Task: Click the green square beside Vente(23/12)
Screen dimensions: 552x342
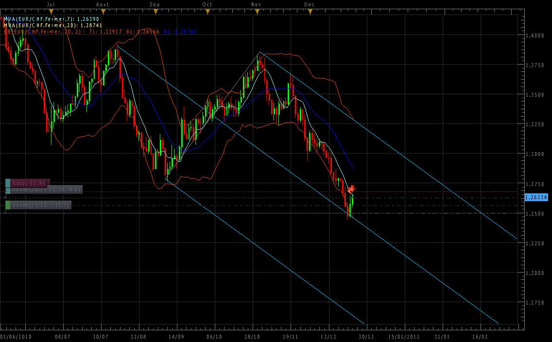Action: pyautogui.click(x=8, y=205)
